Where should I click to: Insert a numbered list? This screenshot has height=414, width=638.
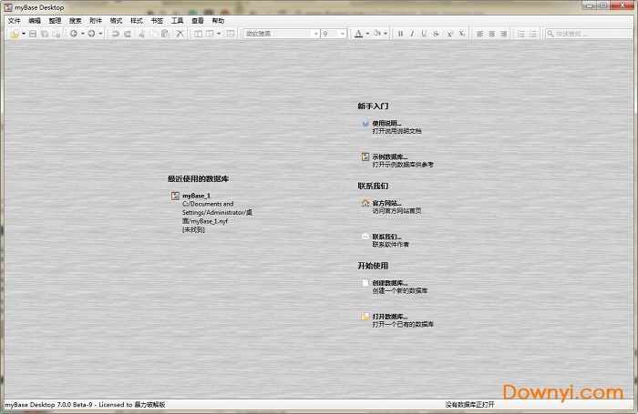pyautogui.click(x=521, y=34)
